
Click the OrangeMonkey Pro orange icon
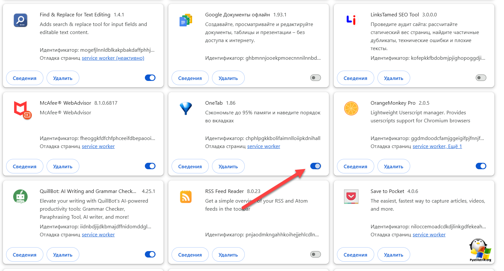(x=351, y=109)
